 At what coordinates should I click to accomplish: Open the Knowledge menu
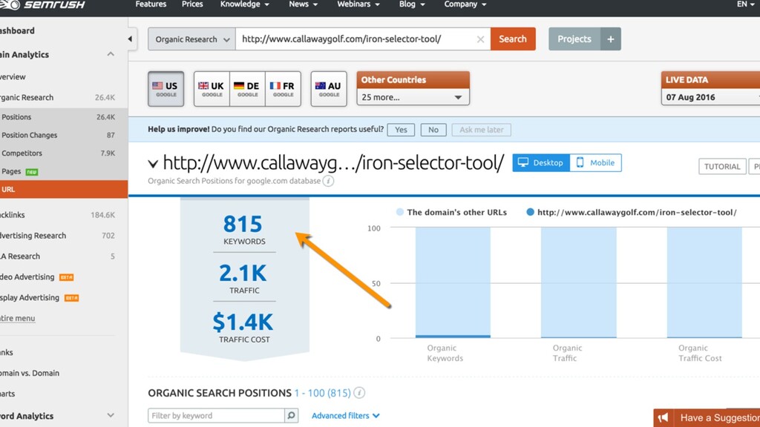244,4
